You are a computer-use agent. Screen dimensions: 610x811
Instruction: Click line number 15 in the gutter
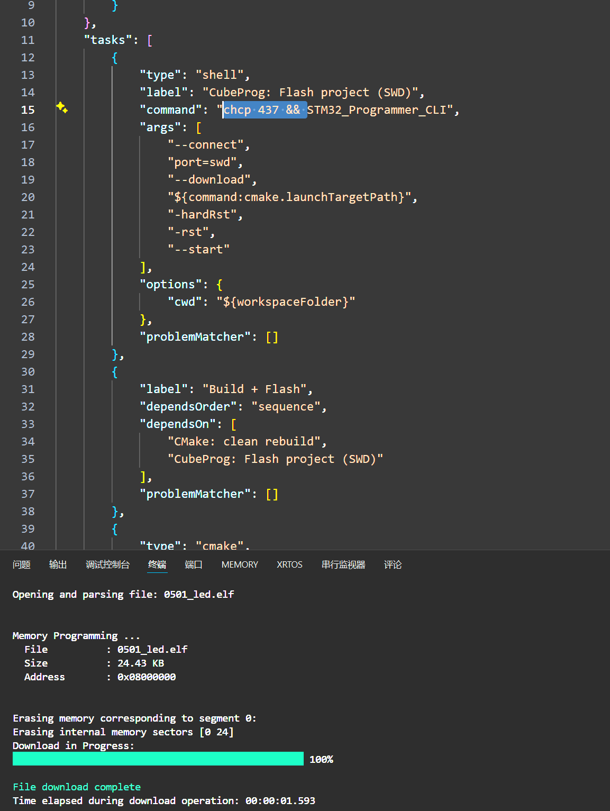[28, 110]
